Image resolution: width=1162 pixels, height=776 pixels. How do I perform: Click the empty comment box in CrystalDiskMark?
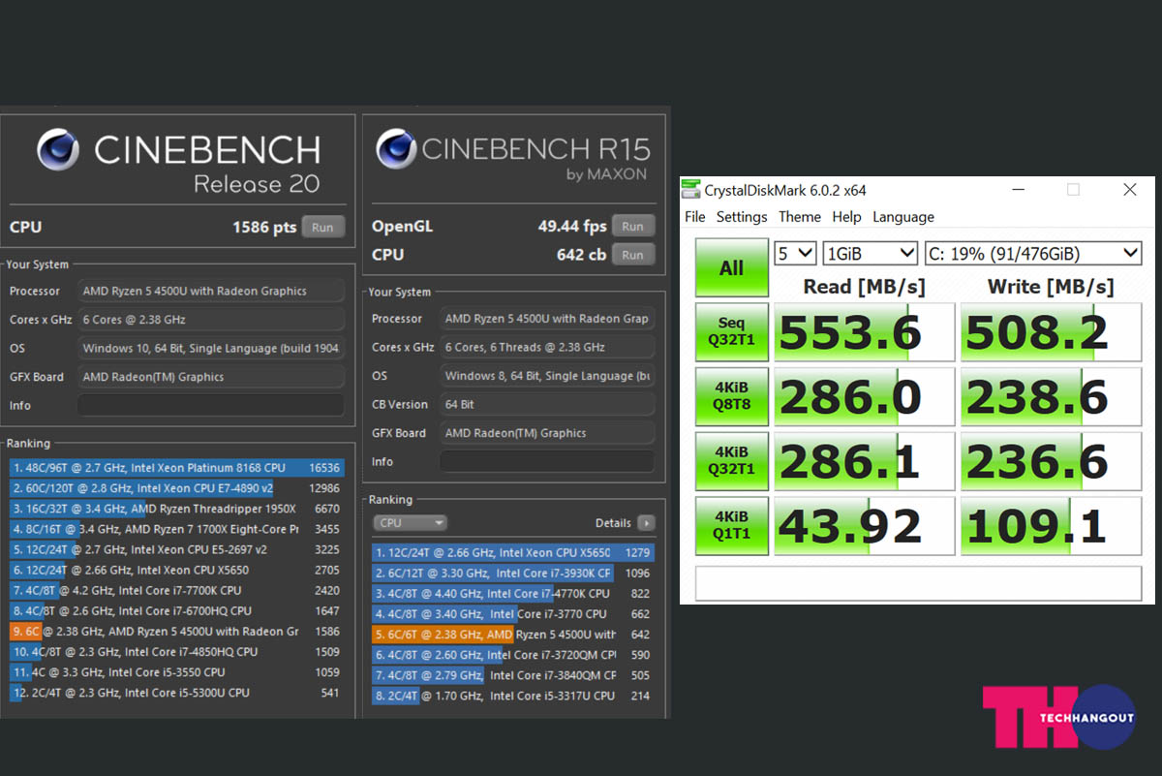point(918,583)
